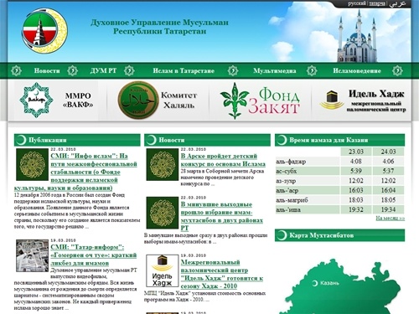The image size is (419, 314).
Task: Open the Фонд Закят tulip logo
Action: tap(235, 100)
